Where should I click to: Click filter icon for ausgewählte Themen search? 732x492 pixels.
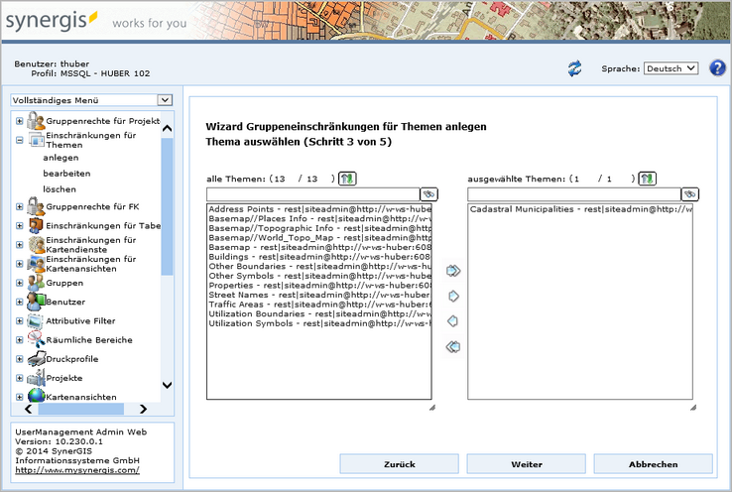click(689, 194)
